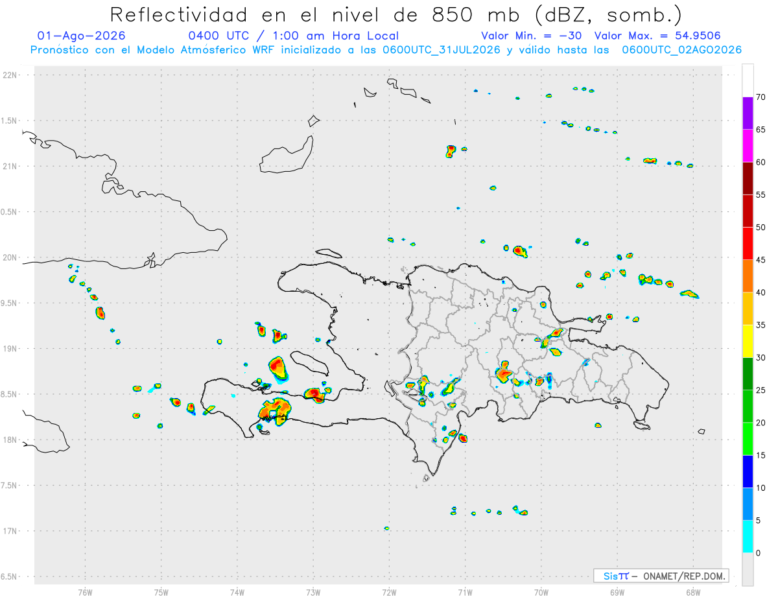Click the date text '01-Ago-2026'
Screen dimensions: 778x601
(82, 36)
